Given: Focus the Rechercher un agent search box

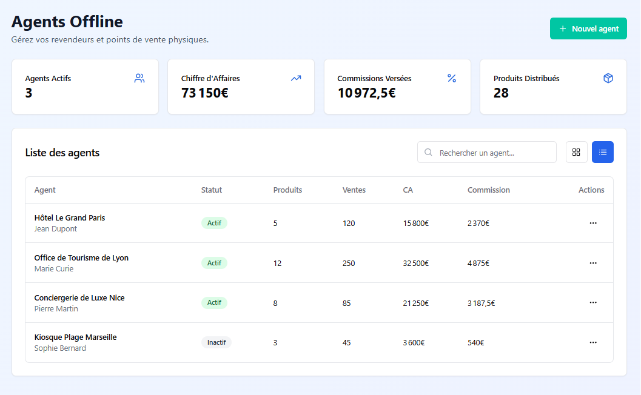Looking at the screenshot, I should point(494,153).
